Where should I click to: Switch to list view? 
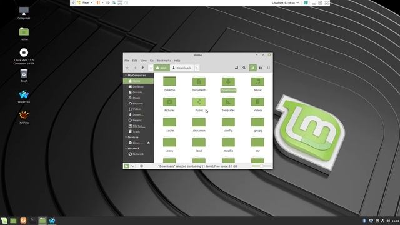pos(261,67)
